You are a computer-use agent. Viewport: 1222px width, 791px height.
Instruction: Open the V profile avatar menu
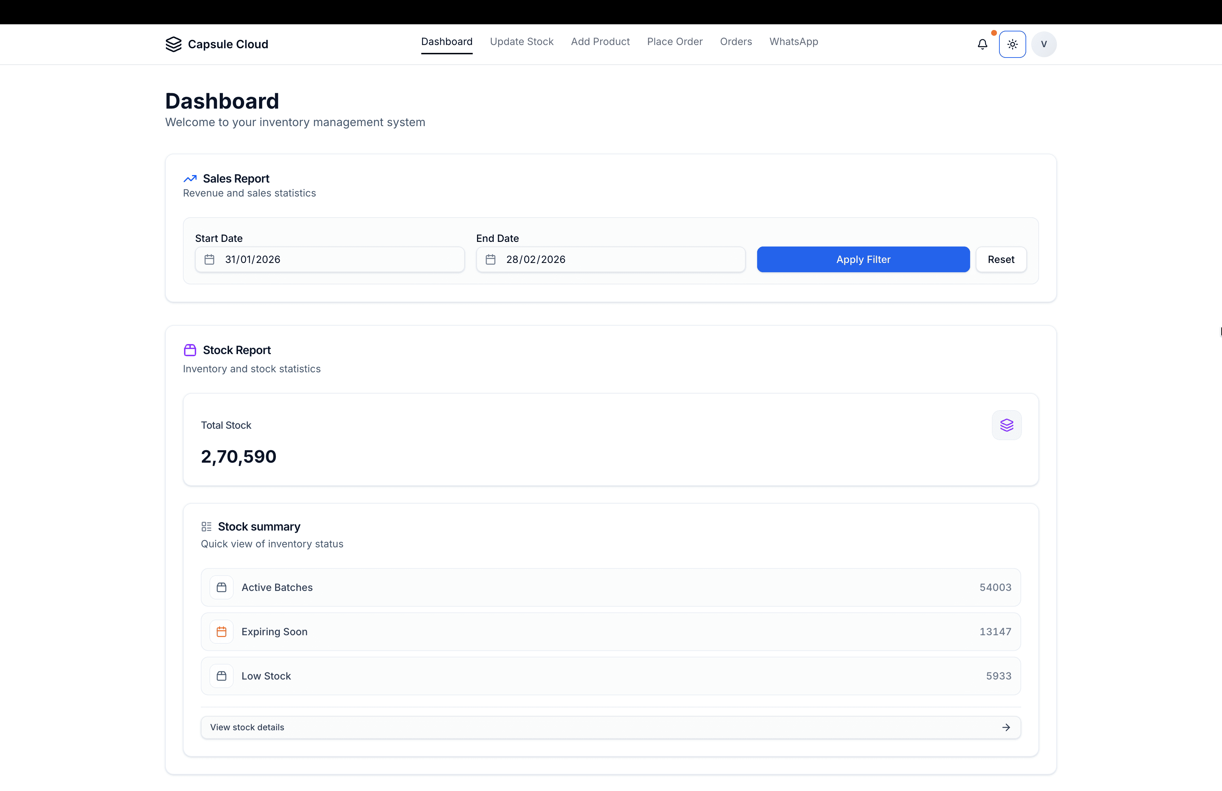tap(1044, 44)
